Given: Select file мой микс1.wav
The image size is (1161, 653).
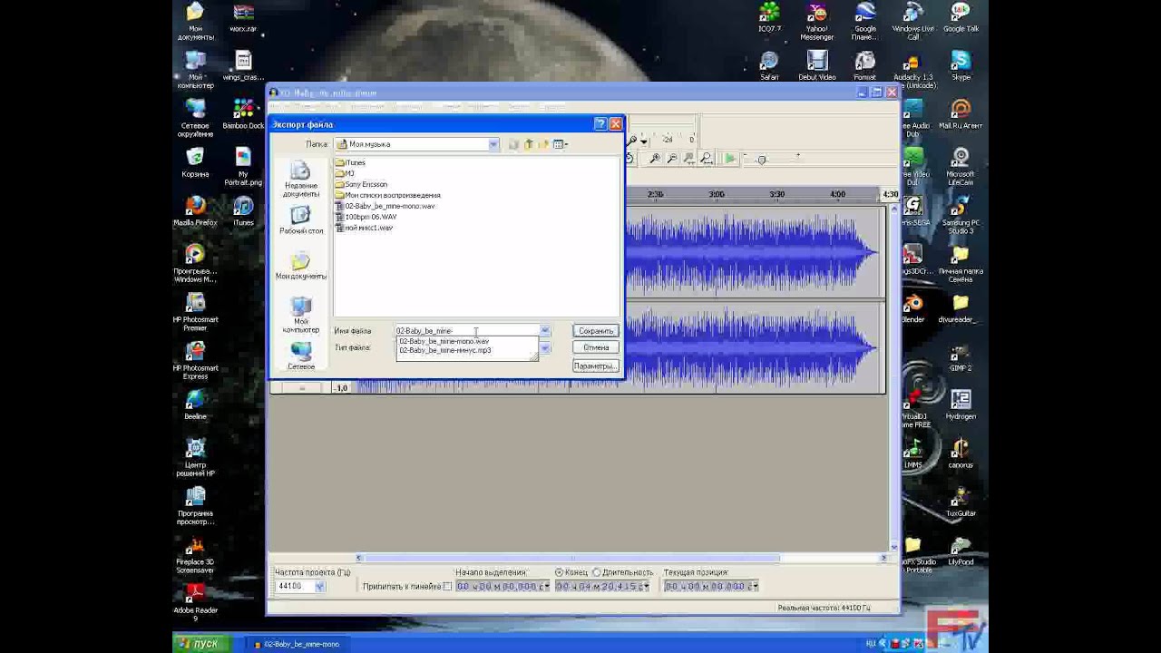Looking at the screenshot, I should point(364,228).
